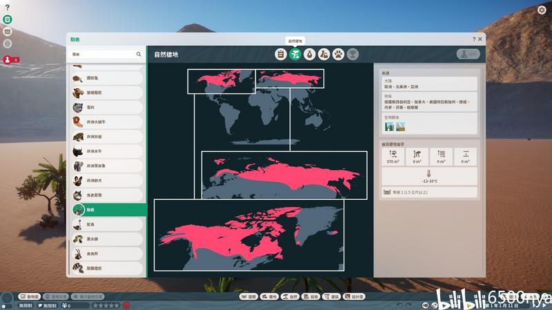Viewport: 552px width, 310px height.
Task: Select the African giant snail entry
Action: tap(107, 122)
